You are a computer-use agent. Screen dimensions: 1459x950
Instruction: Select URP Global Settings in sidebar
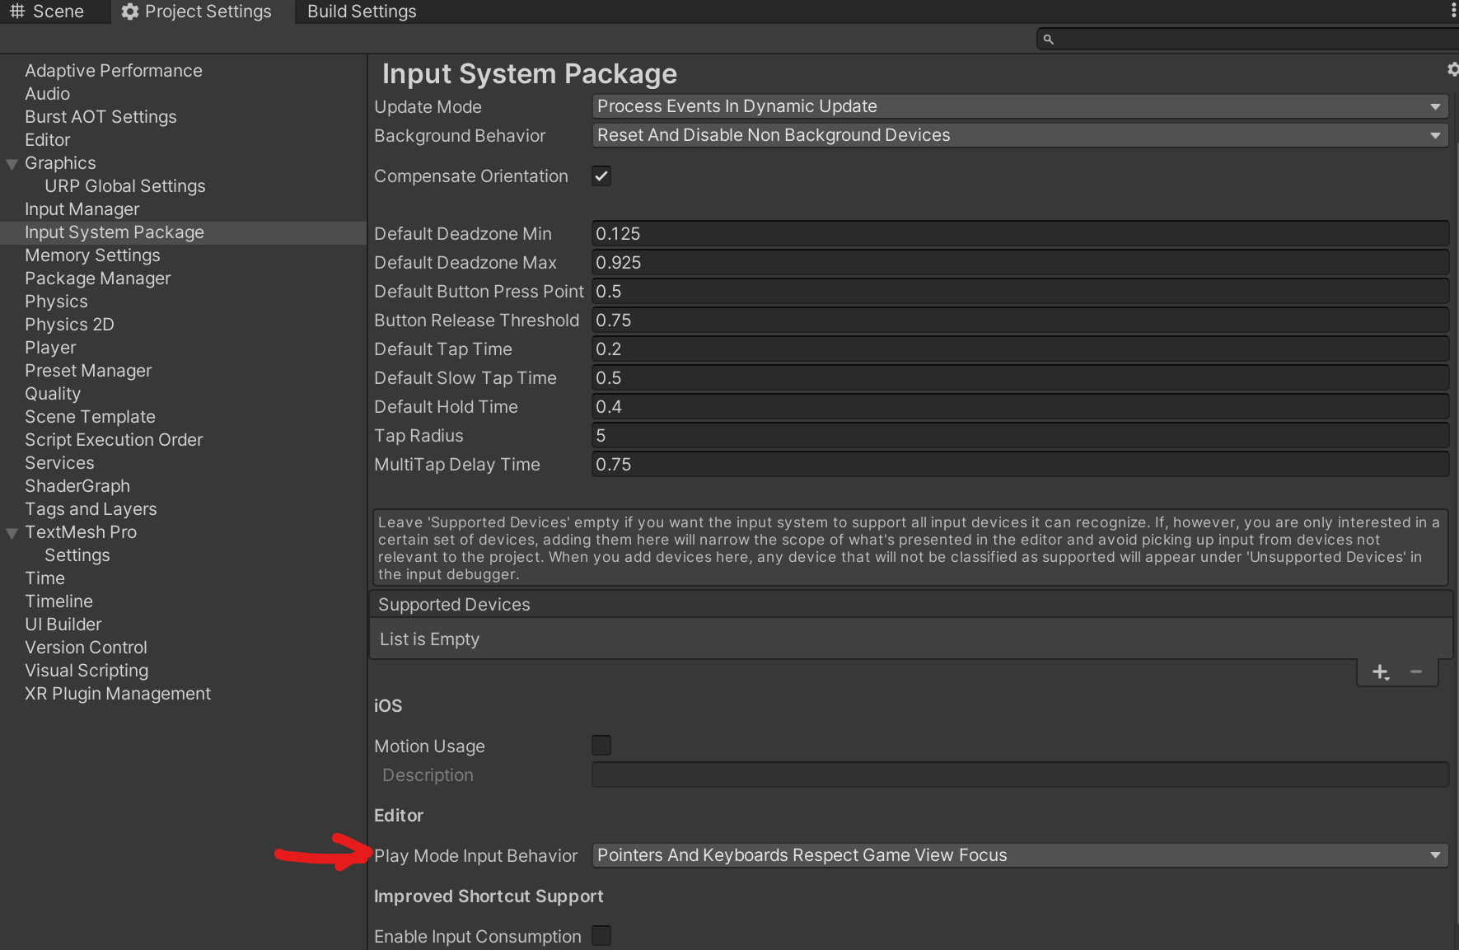coord(125,186)
